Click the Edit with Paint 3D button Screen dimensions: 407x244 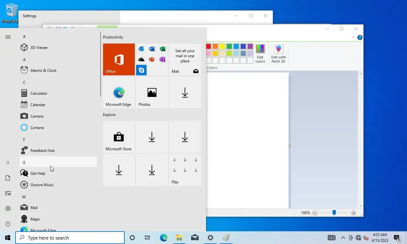pos(279,53)
